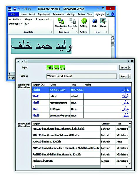Switch to the References tab

[58, 14]
